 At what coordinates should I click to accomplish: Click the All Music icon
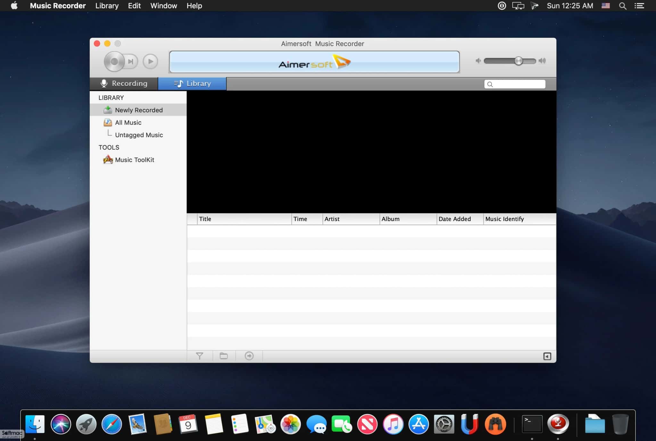(108, 122)
